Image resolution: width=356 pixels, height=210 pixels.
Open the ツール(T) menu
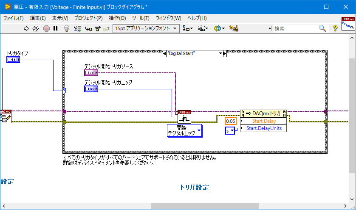point(141,18)
